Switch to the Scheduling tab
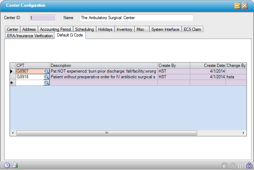Screen dimensions: 254x170 (x=84, y=29)
